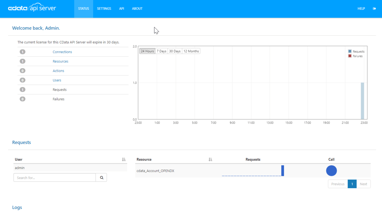Open the HELP menu item

tap(361, 9)
